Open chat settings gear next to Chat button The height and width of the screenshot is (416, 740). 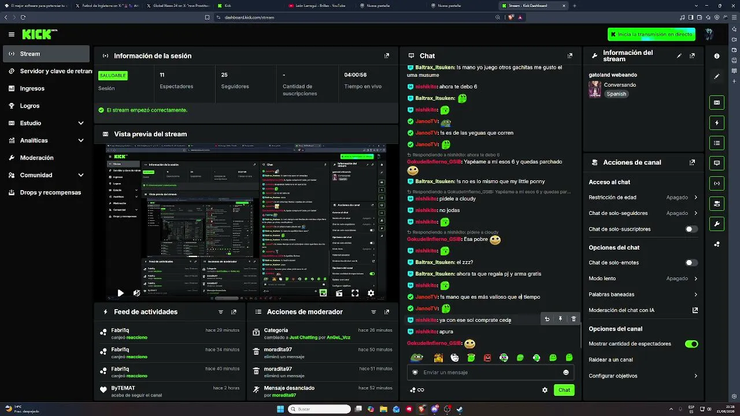pyautogui.click(x=545, y=390)
